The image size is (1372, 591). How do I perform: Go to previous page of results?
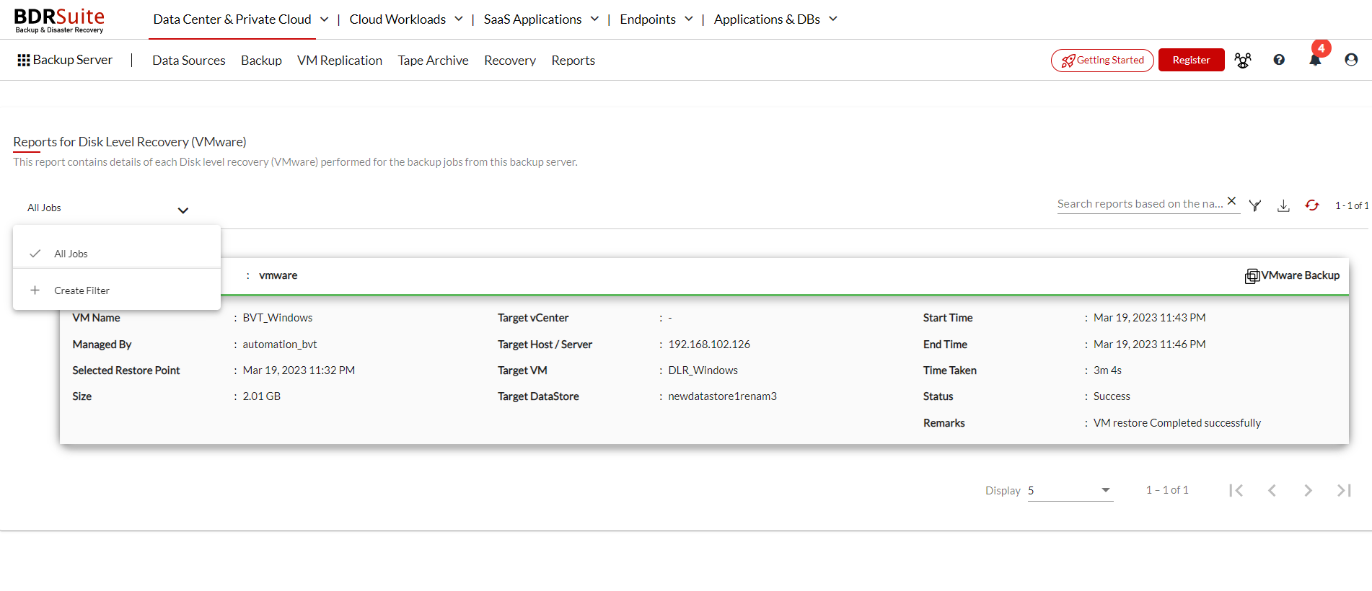[1272, 491]
